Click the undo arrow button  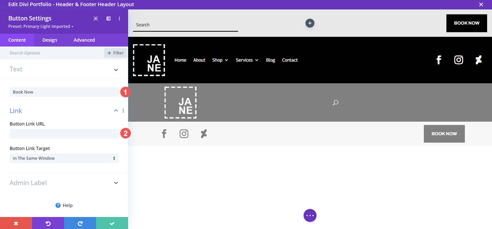(48, 223)
